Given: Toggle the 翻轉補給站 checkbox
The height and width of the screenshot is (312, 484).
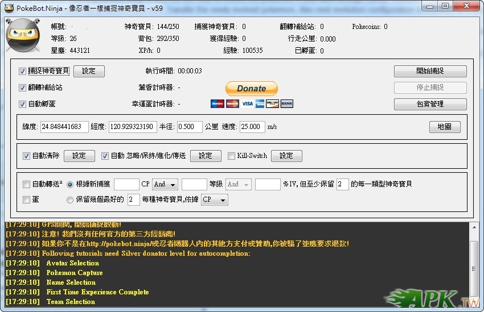Looking at the screenshot, I should [22, 88].
